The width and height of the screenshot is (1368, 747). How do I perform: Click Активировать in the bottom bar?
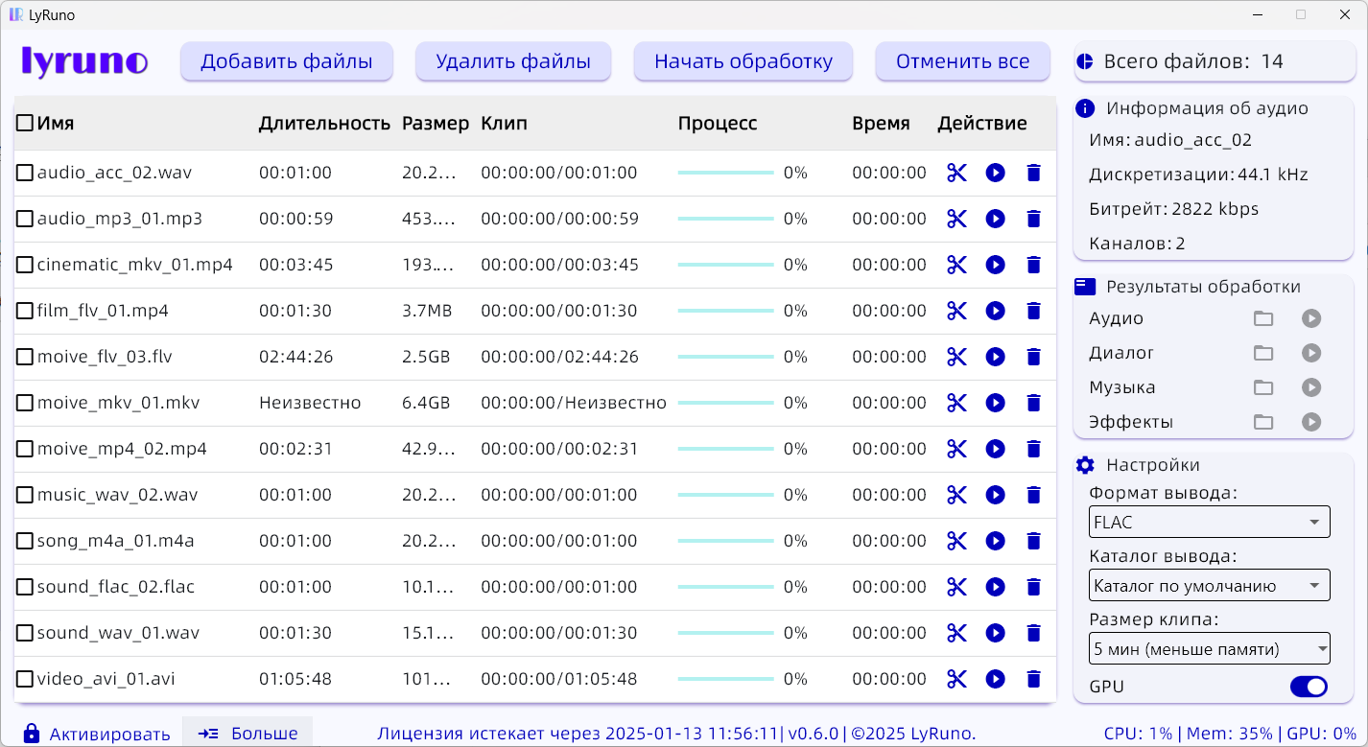(107, 734)
